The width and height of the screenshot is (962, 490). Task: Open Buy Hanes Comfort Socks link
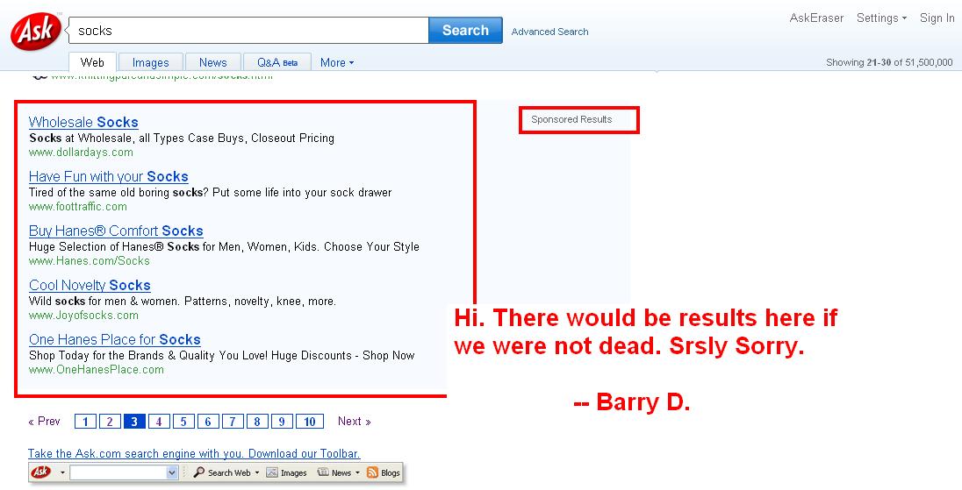click(116, 231)
